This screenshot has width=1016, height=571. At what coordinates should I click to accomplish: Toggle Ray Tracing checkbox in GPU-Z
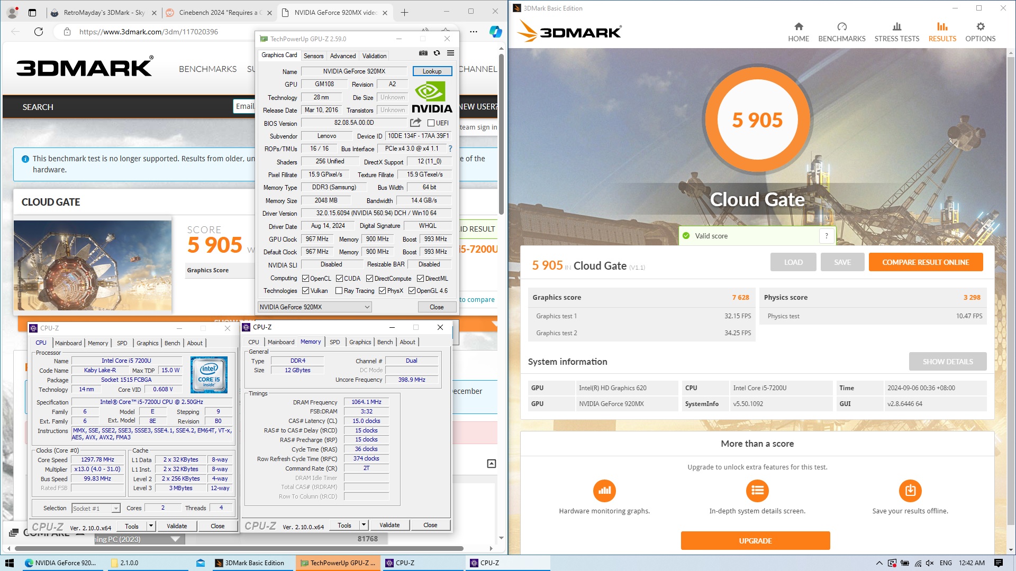pos(339,291)
